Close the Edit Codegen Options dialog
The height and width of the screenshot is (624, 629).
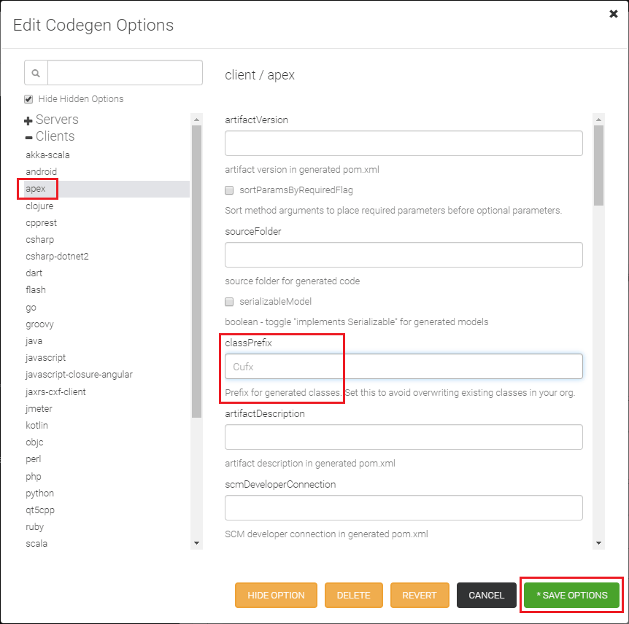tap(613, 14)
